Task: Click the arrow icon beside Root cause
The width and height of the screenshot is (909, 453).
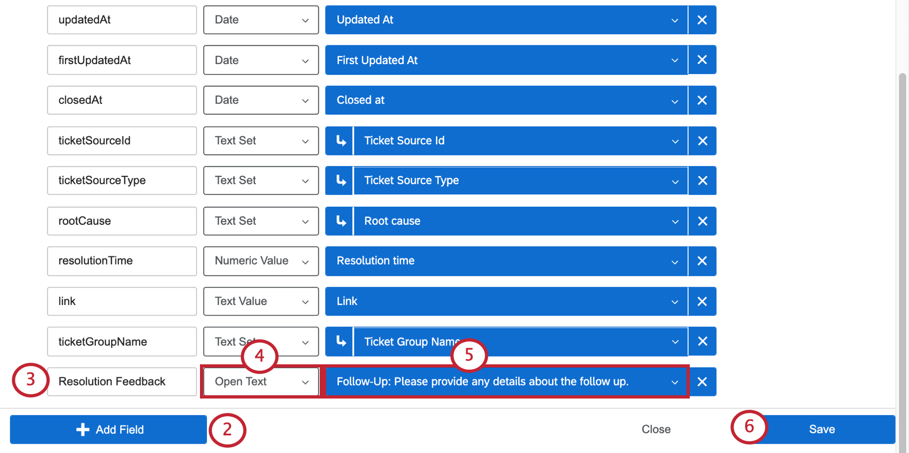Action: (x=340, y=221)
